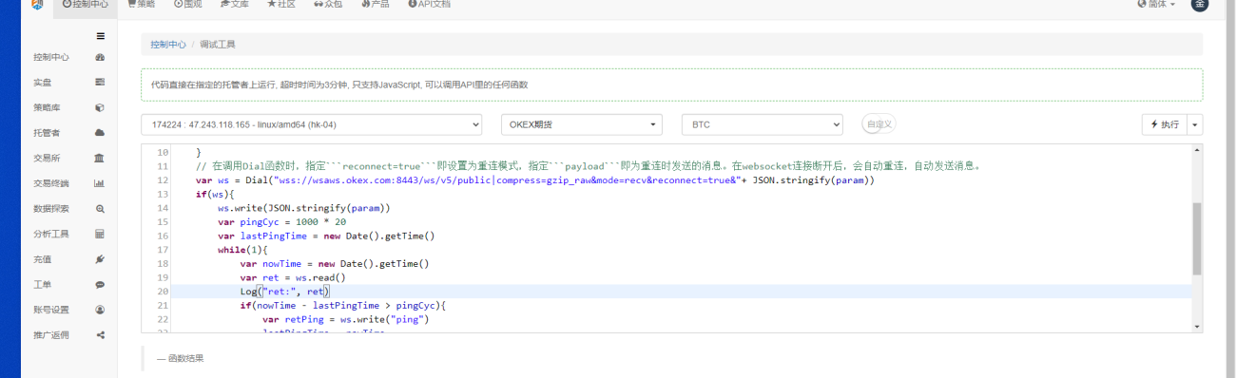Expand the arrow beside 执行 button
Screen dimensions: 1236x378
click(x=1195, y=124)
